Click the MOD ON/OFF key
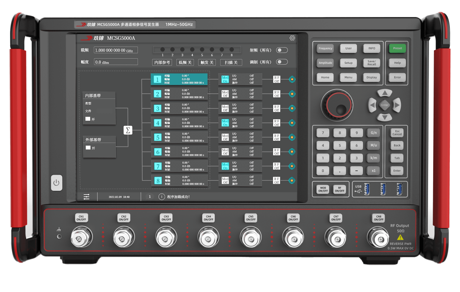 (323, 189)
